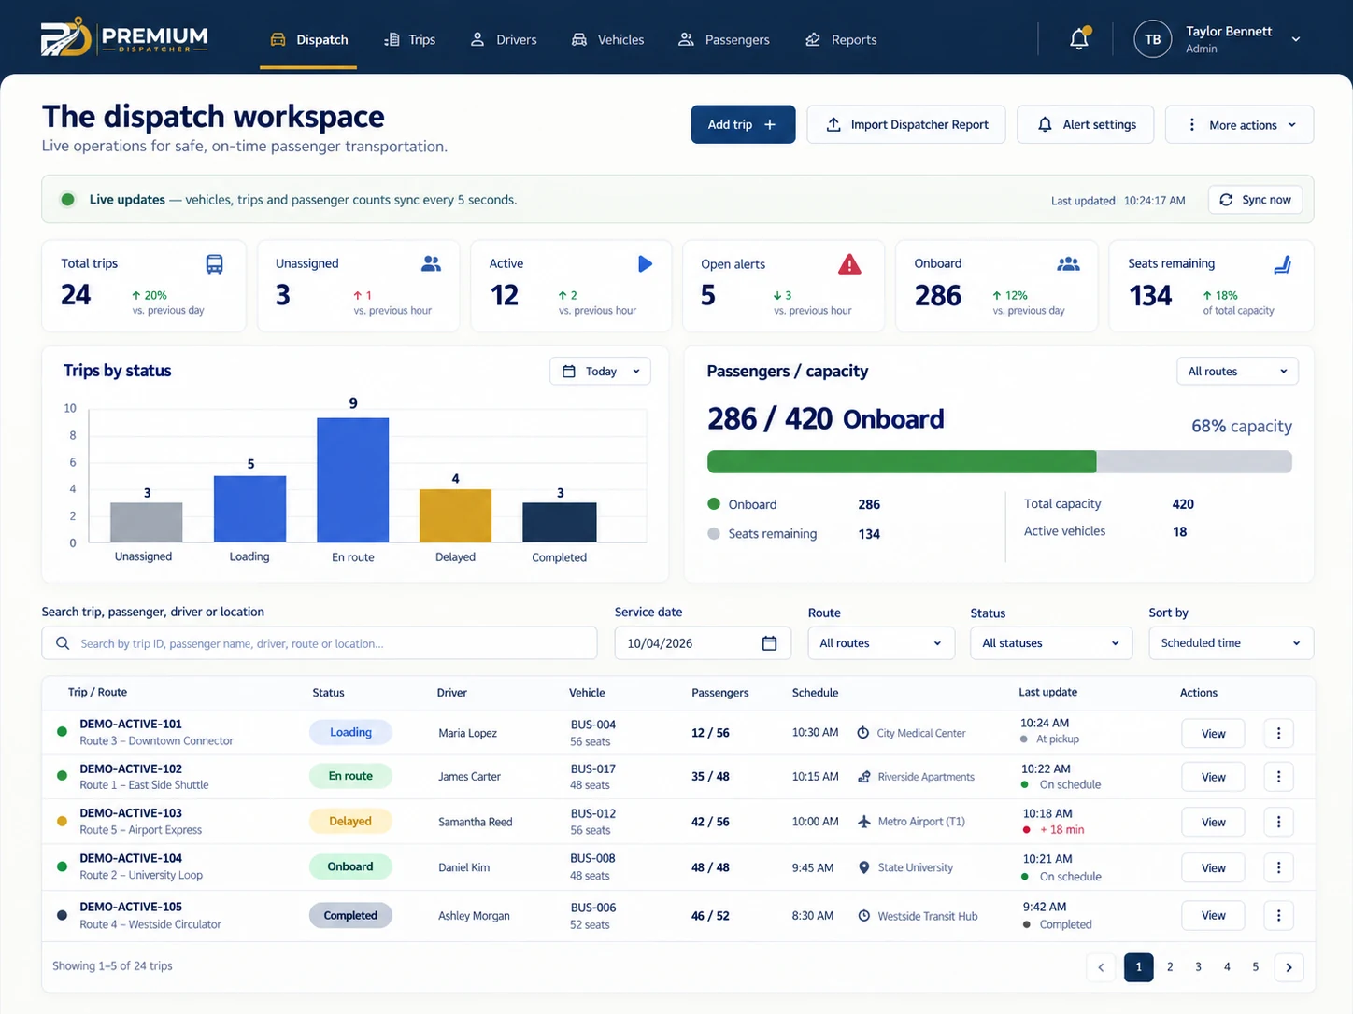The height and width of the screenshot is (1014, 1353).
Task: Open the All statuses filter dropdown
Action: (x=1051, y=643)
